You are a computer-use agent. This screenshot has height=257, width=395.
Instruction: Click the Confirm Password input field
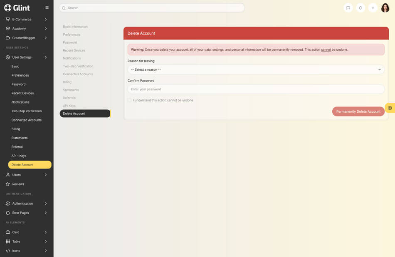256,89
